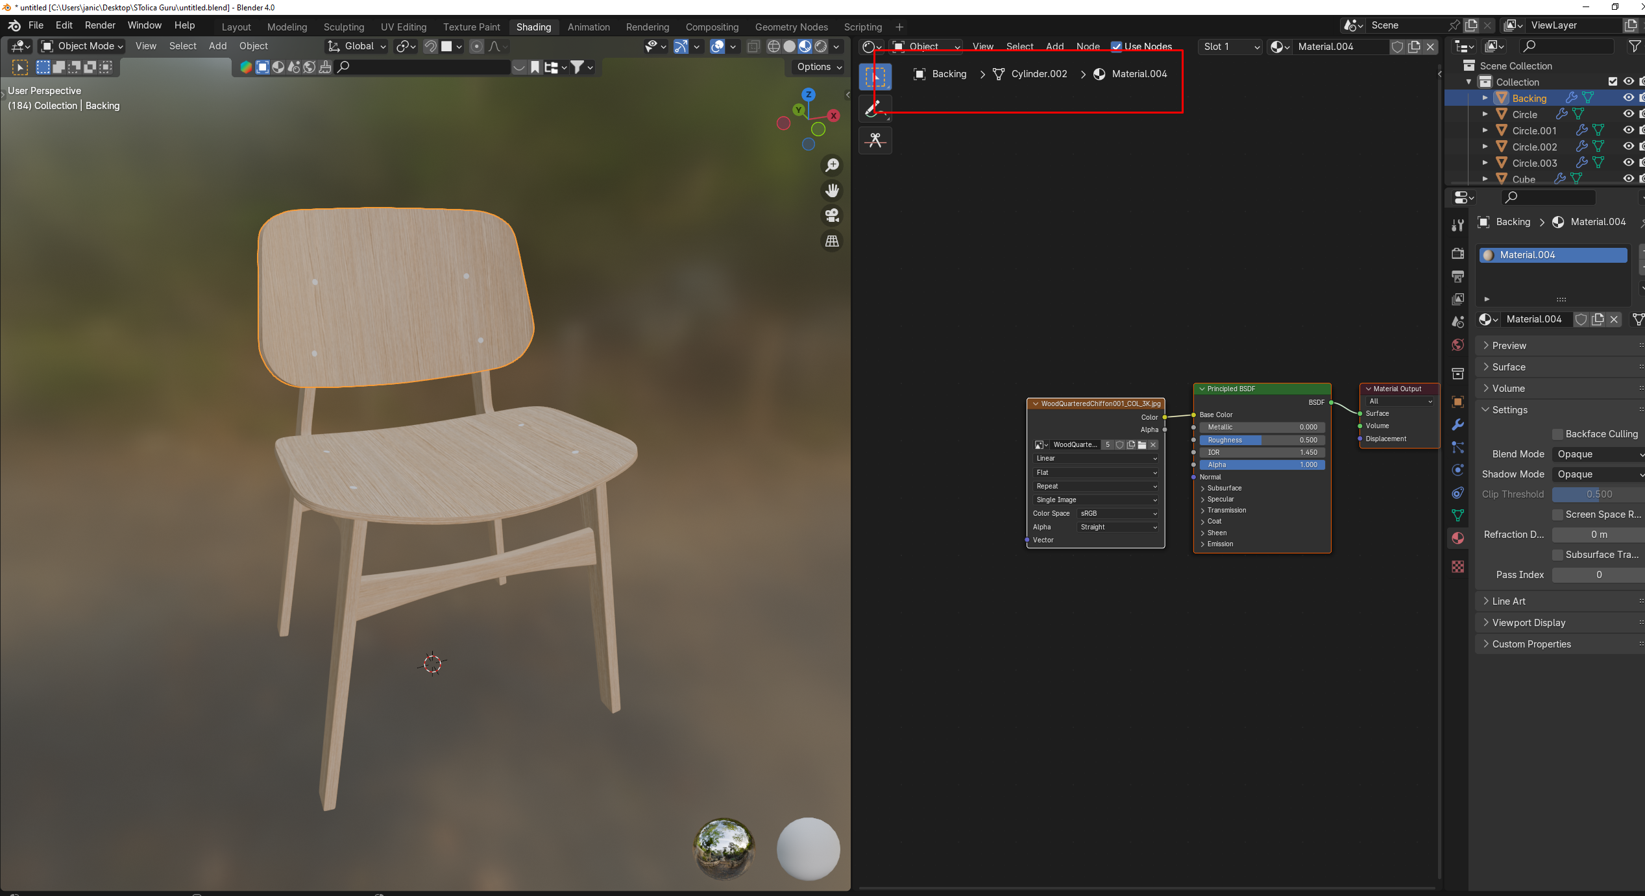
Task: Open the Physics properties tab
Action: pyautogui.click(x=1457, y=470)
